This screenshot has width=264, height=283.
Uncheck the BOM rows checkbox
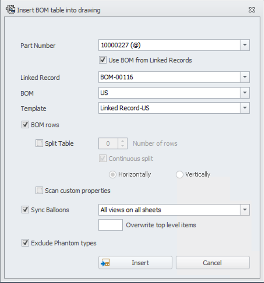[26, 125]
